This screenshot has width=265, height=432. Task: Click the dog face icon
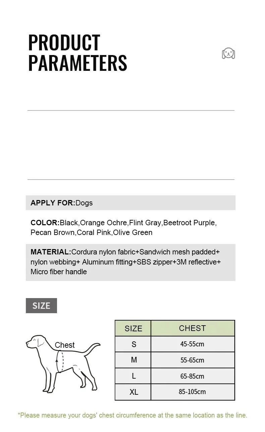pyautogui.click(x=228, y=53)
